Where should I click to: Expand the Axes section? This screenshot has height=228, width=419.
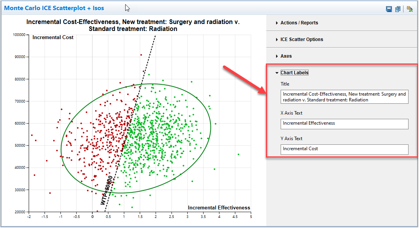point(286,56)
